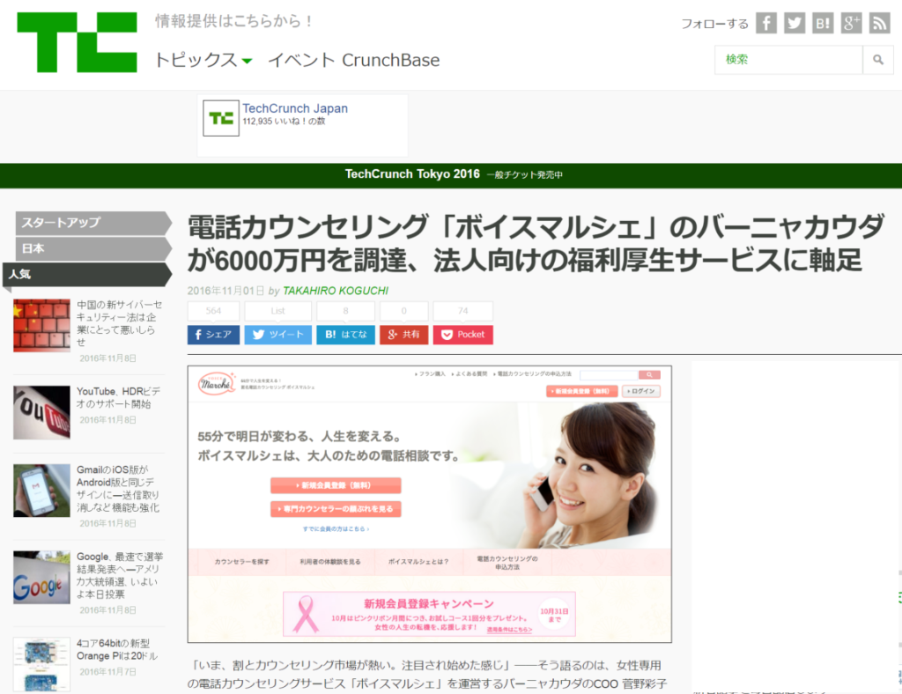Focus the 検索 search field
Image resolution: width=902 pixels, height=694 pixels.
(788, 60)
